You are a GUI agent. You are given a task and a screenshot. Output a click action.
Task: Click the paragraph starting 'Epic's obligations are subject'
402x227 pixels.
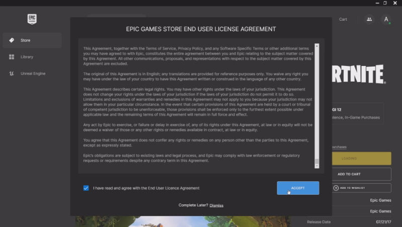(191, 158)
